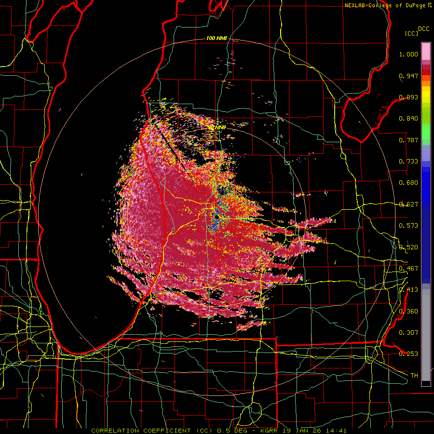
Task: Click the gray band of the color bar
Action: tap(426, 335)
